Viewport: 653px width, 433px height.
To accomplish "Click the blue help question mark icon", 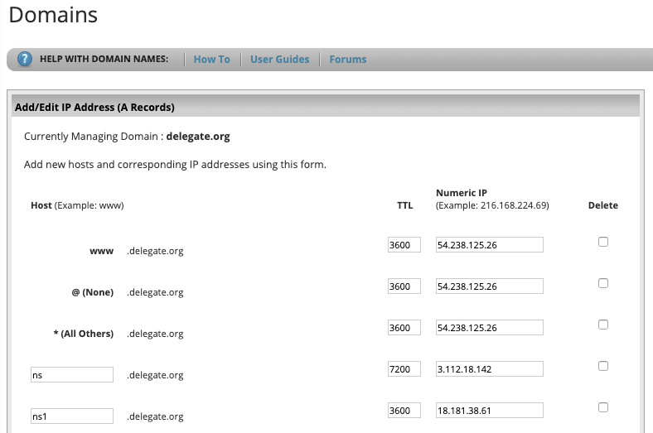I will [x=25, y=60].
